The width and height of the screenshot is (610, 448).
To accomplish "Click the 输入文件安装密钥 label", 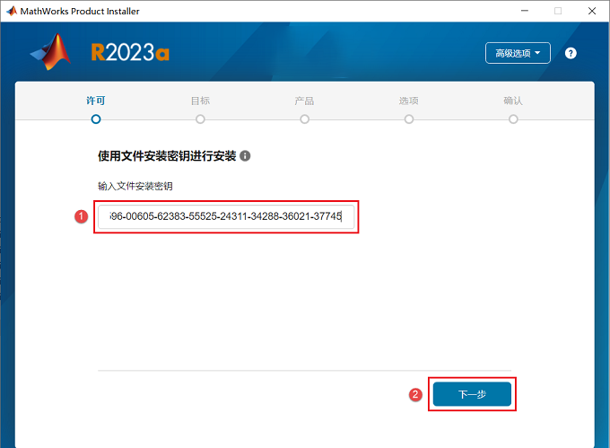I will tap(135, 186).
